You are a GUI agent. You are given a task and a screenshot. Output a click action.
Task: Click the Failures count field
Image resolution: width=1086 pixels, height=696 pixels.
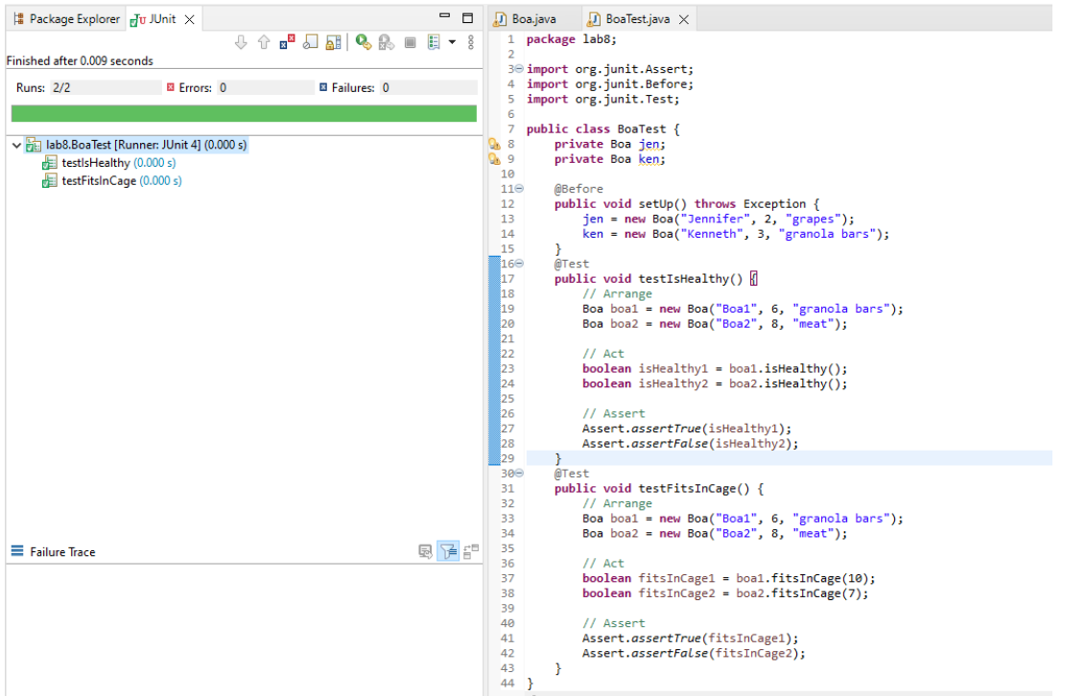(428, 88)
